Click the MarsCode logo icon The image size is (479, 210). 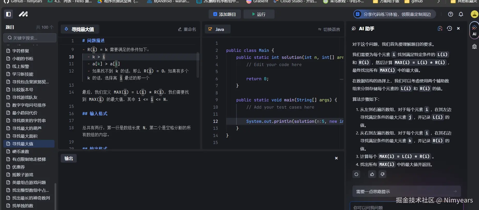click(23, 14)
